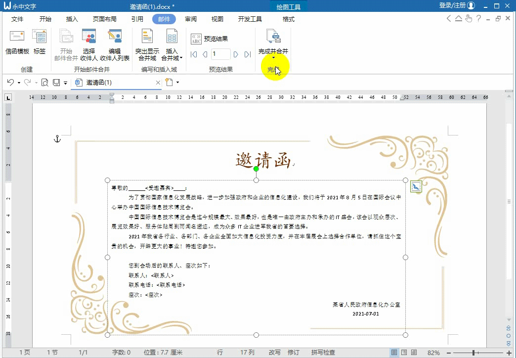Select the 信函模板 (letter template) tool
The height and width of the screenshot is (358, 516).
click(x=17, y=43)
